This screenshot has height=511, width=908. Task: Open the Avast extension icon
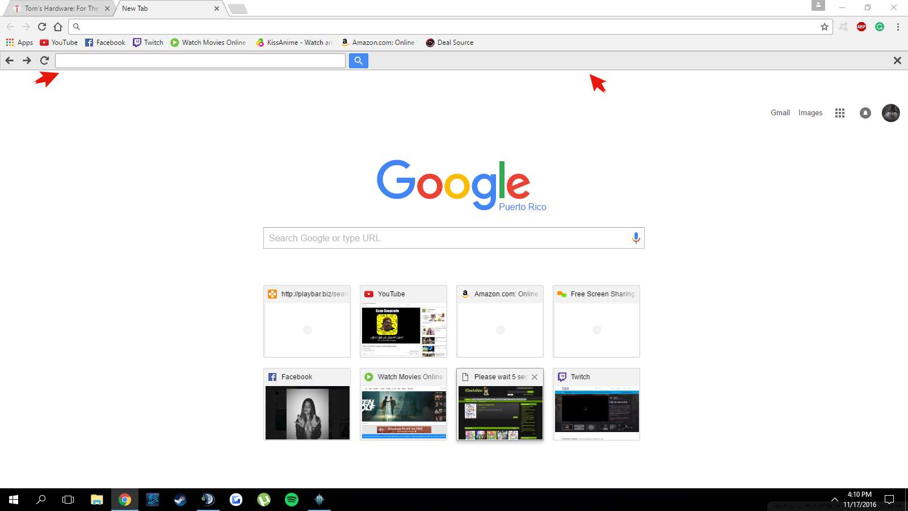[x=844, y=27]
